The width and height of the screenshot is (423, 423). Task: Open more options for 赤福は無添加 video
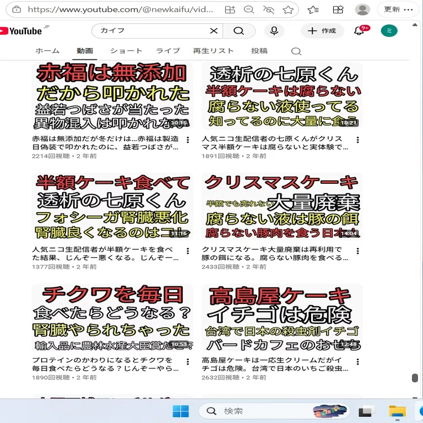[188, 140]
